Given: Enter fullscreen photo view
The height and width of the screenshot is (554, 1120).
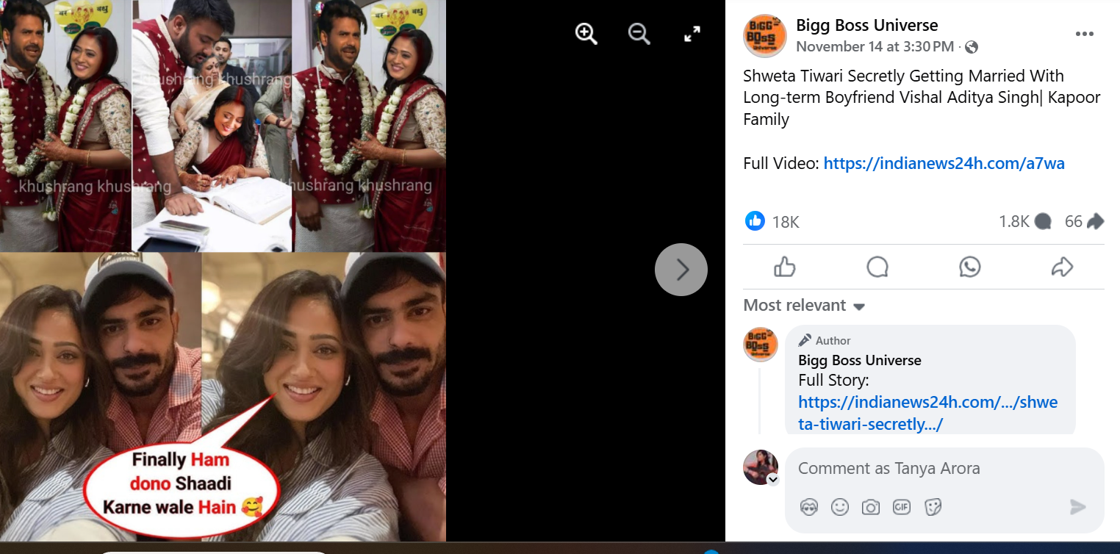Looking at the screenshot, I should pyautogui.click(x=692, y=34).
